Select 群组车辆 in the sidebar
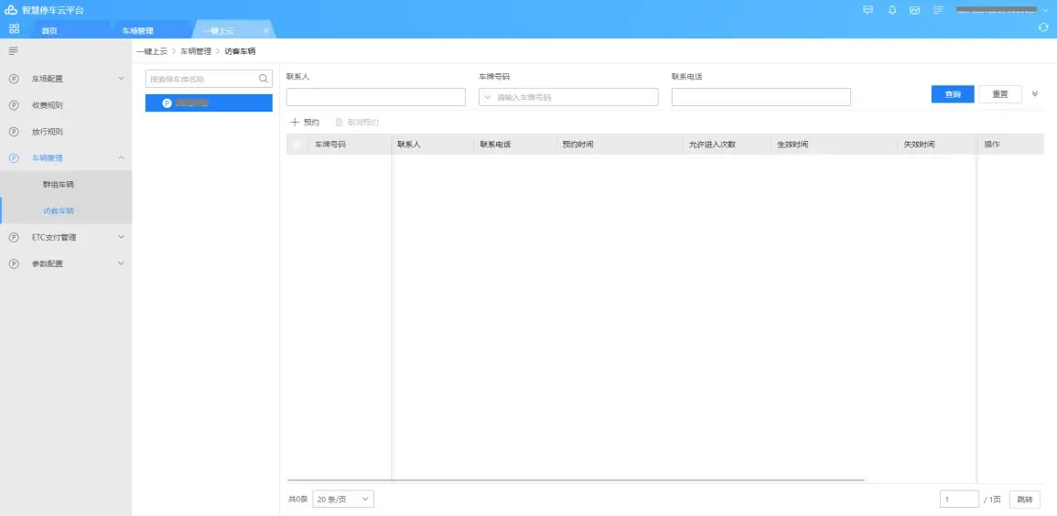The height and width of the screenshot is (516, 1057). [59, 184]
